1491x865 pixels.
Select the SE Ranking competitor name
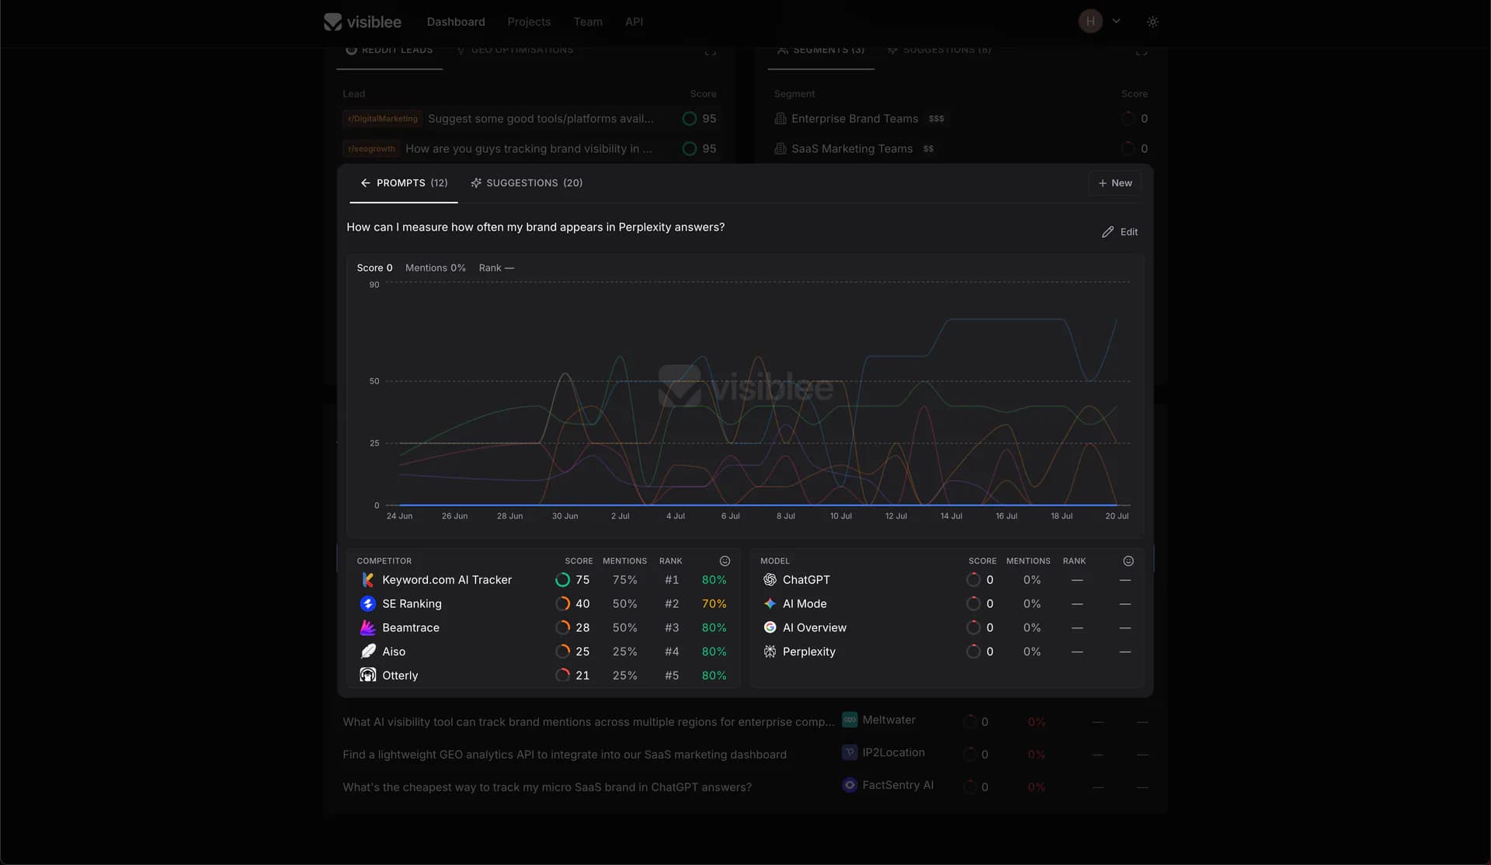point(412,604)
